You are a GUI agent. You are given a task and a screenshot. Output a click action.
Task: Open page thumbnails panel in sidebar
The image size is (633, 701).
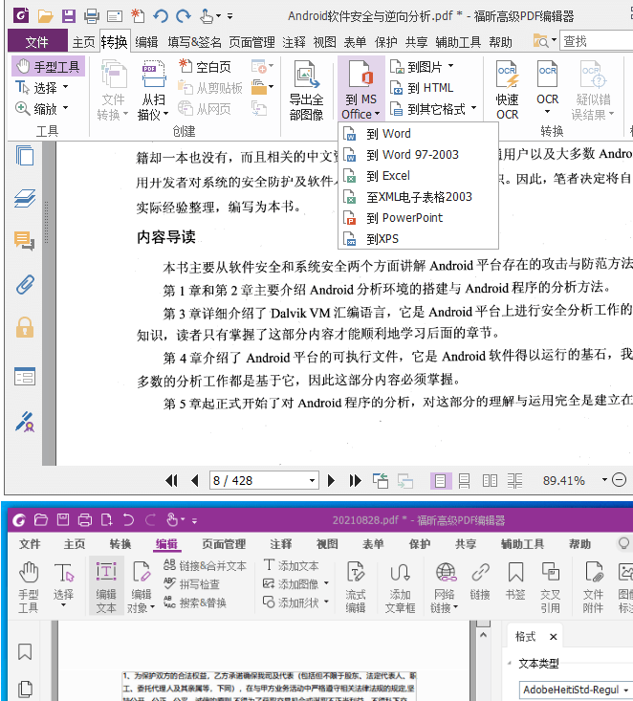(x=25, y=156)
